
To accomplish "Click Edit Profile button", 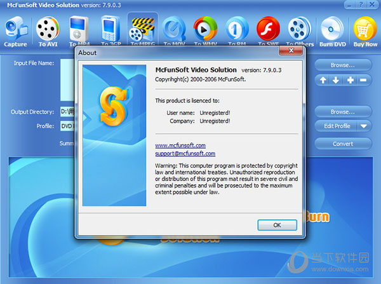I will [337, 126].
